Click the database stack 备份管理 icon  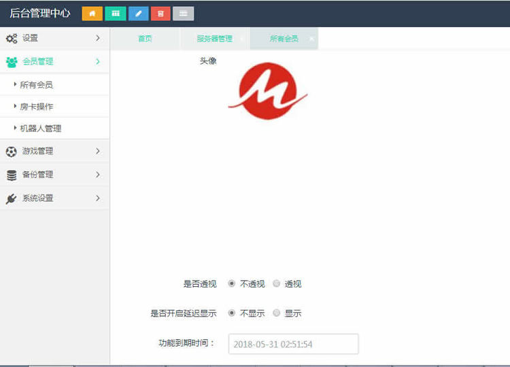(12, 175)
